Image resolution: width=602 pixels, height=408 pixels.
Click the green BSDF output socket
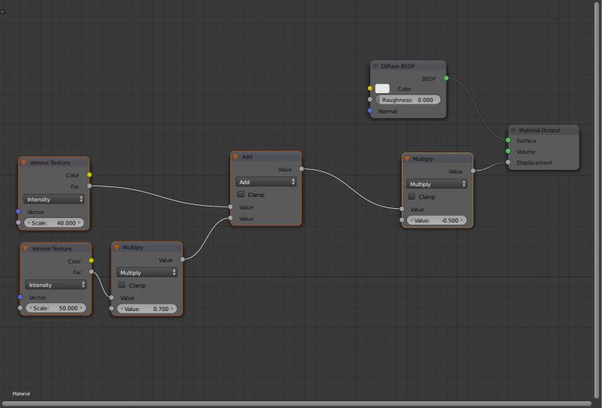(446, 78)
